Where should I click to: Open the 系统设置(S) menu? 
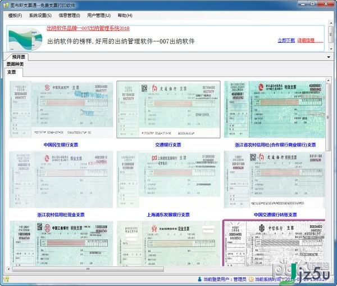(40, 16)
